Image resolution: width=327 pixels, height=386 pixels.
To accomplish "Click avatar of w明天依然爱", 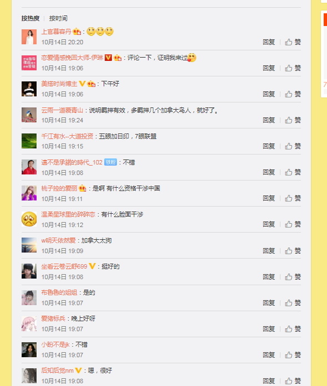I will 29,245.
